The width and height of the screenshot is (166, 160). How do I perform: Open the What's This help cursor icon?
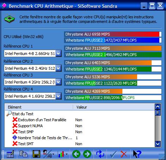coord(137,154)
